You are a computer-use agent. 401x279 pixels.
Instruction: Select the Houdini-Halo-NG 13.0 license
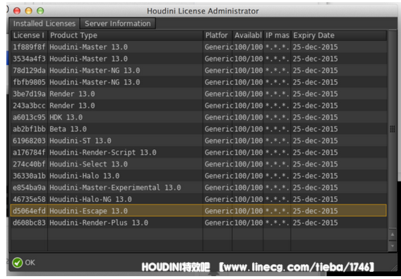pyautogui.click(x=198, y=199)
